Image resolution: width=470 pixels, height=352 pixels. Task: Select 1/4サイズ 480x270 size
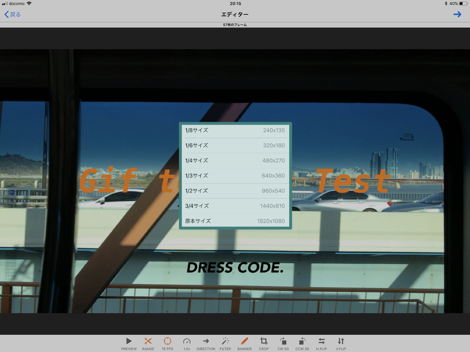click(235, 160)
